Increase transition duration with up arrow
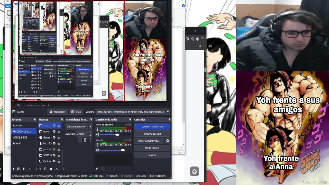 coord(90,132)
